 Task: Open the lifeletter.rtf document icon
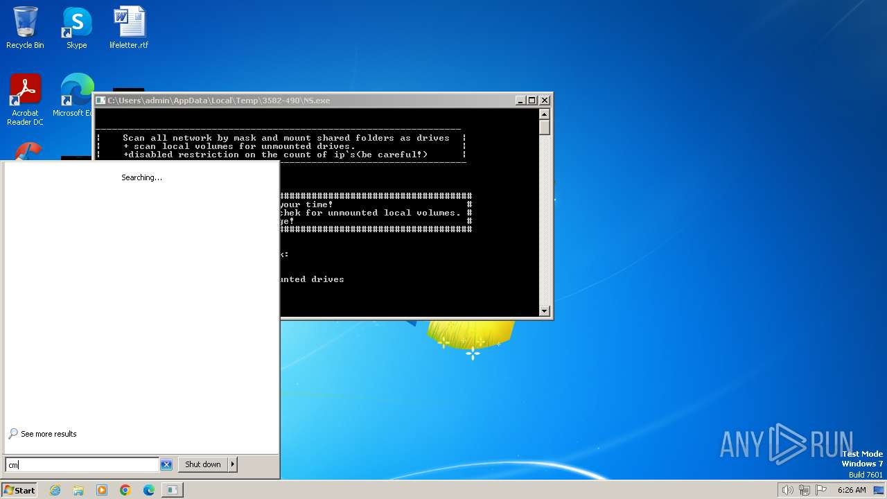point(129,28)
